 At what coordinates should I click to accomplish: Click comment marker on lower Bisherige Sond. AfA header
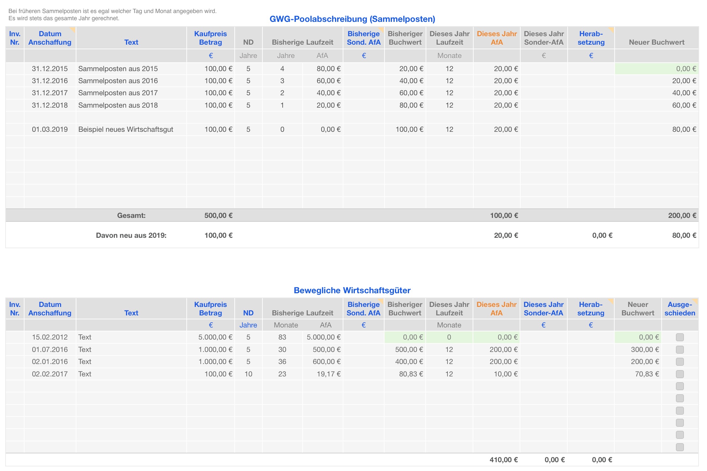(x=381, y=300)
